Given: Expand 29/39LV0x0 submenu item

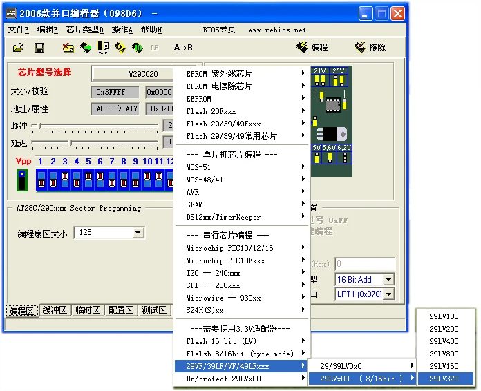Looking at the screenshot, I should click(362, 366).
